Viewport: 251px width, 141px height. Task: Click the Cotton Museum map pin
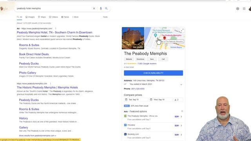(x=155, y=35)
